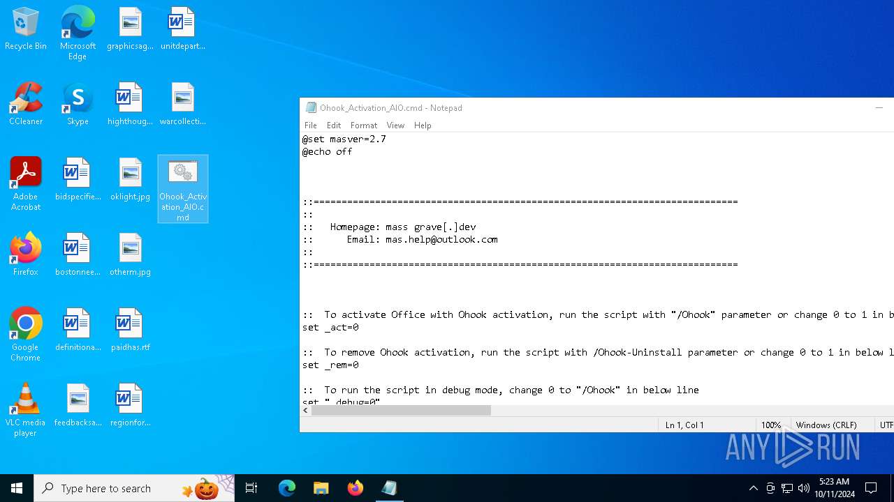Viewport: 894px width, 502px height.
Task: Open the Recycle Bin desktop icon
Action: [26, 29]
